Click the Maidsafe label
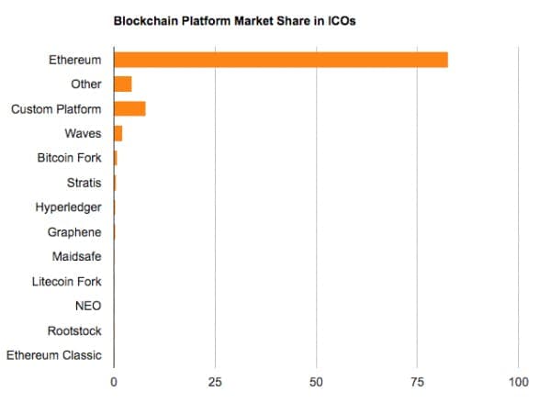 [76, 257]
